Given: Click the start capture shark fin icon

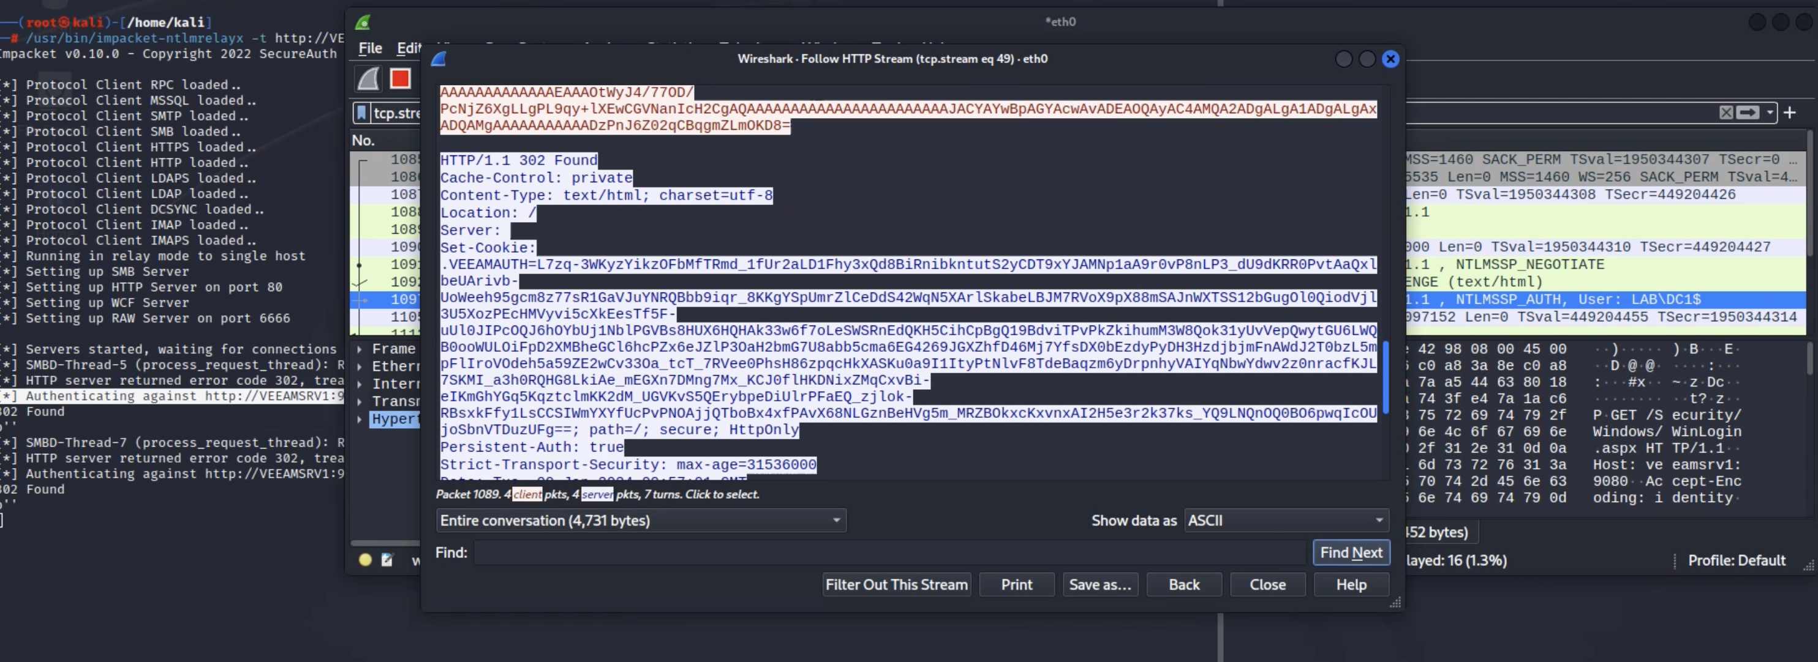Looking at the screenshot, I should [x=368, y=78].
